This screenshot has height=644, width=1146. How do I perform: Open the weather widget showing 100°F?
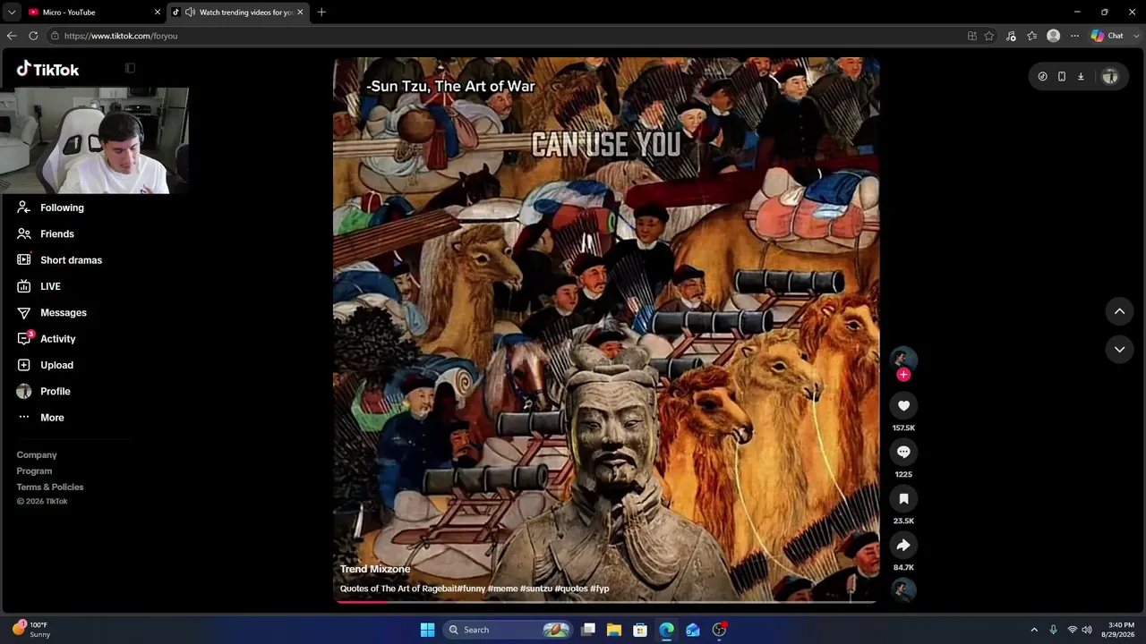click(x=31, y=630)
